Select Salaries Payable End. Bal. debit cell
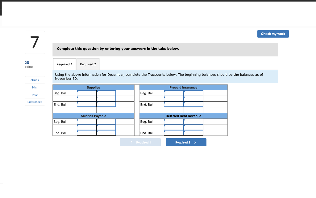 [87, 133]
